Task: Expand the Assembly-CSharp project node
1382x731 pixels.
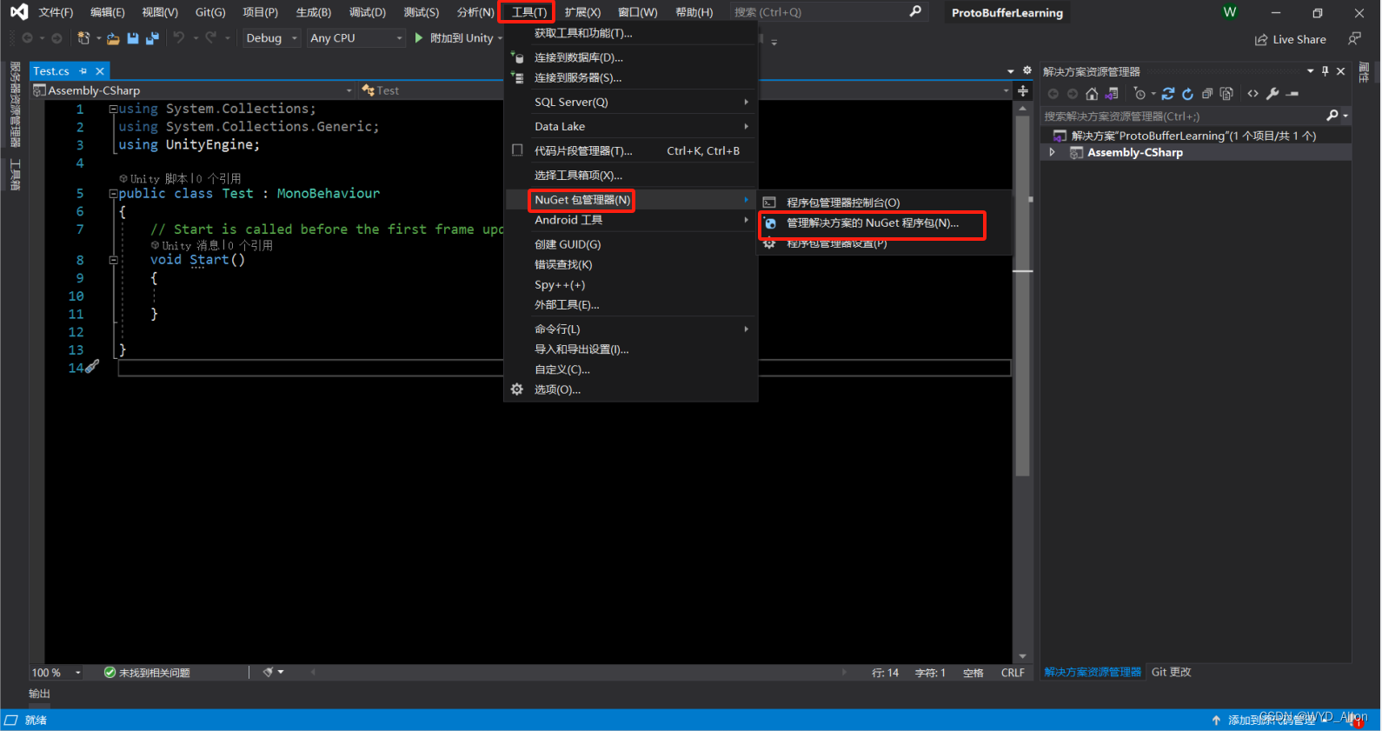Action: tap(1052, 152)
